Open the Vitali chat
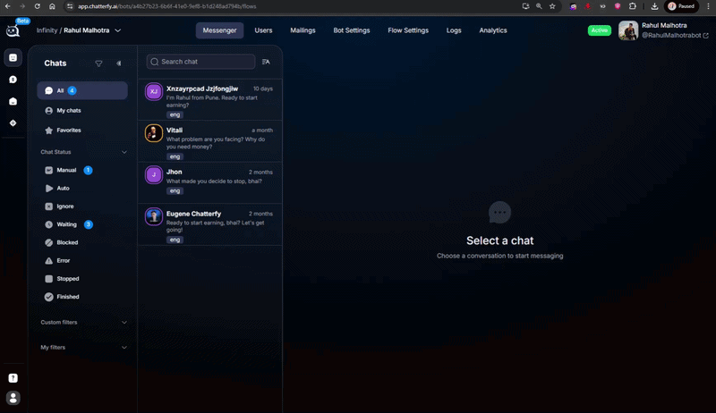The image size is (716, 413). (x=210, y=141)
